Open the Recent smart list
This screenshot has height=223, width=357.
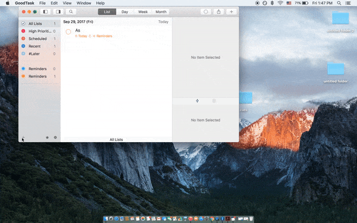39,46
